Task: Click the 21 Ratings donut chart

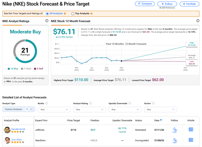Action: click(25, 51)
